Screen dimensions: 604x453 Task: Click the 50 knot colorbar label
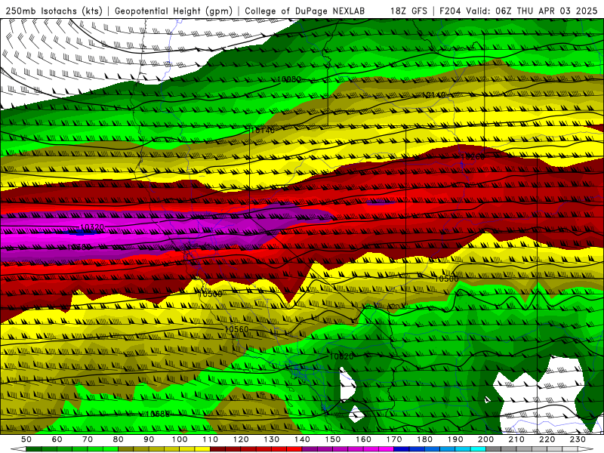click(26, 439)
